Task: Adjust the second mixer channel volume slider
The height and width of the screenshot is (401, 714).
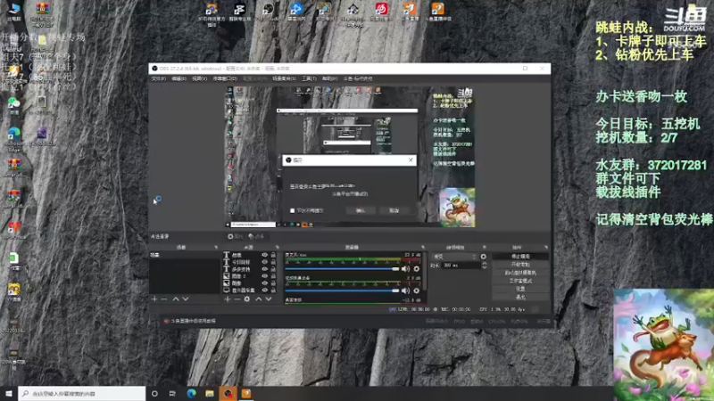Action: 342,291
